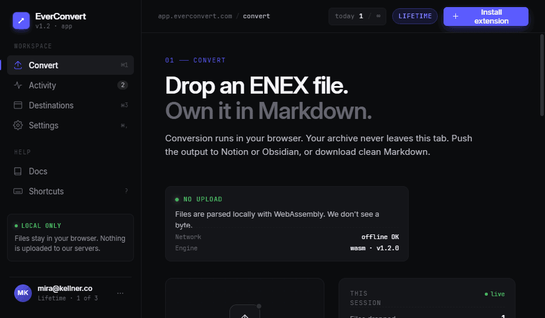The image size is (545, 318).
Task: Show the Shortcuts help
Action: point(71,191)
